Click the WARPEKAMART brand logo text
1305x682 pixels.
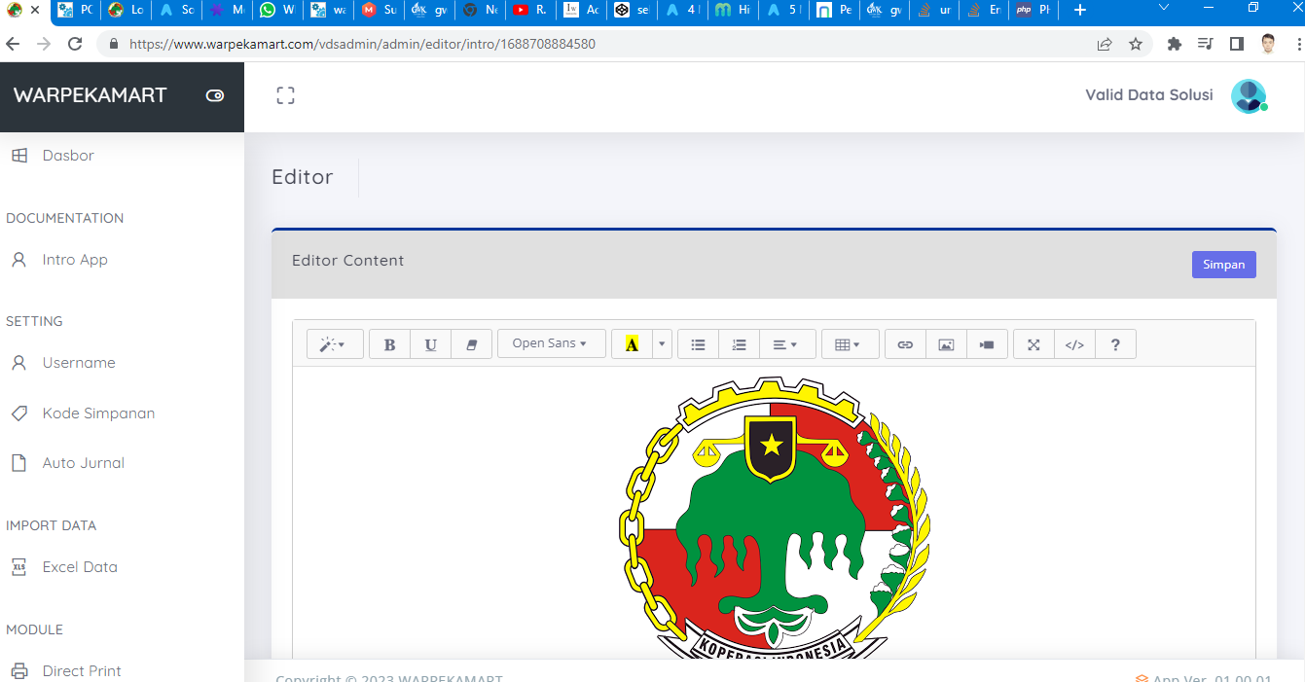click(x=90, y=95)
